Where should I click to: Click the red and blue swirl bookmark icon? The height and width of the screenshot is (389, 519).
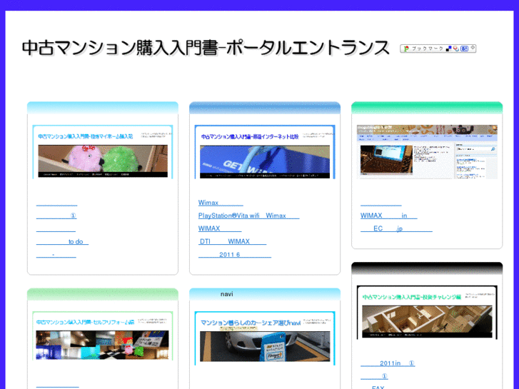coord(456,49)
